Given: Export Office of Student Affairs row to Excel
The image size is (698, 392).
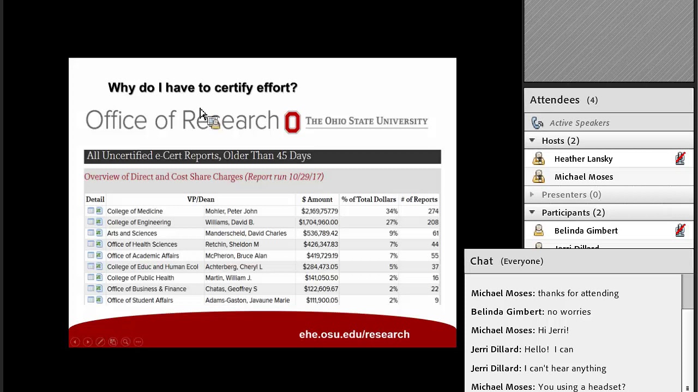Looking at the screenshot, I should point(99,300).
